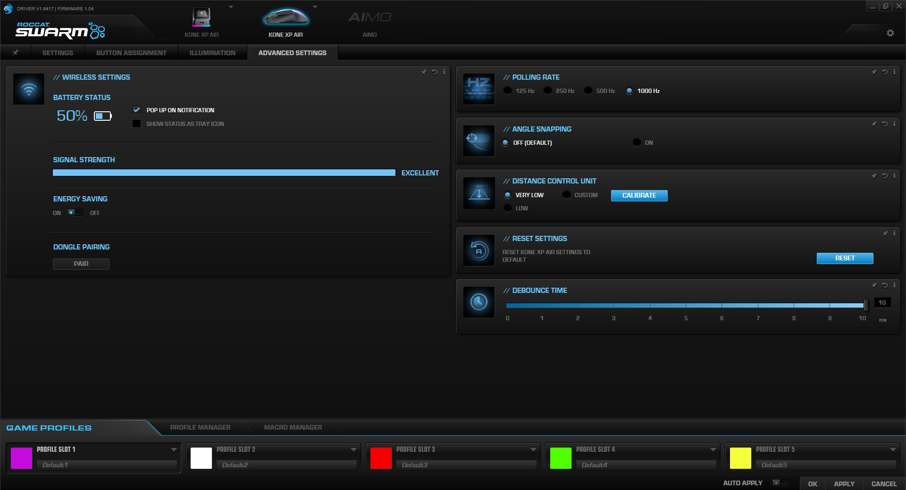Show info for Distance Control Unit panel
The height and width of the screenshot is (490, 906).
894,176
